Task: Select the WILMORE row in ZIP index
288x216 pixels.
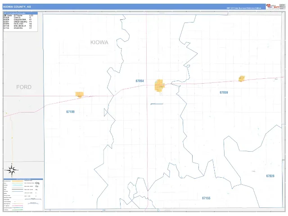Action: 18,28
